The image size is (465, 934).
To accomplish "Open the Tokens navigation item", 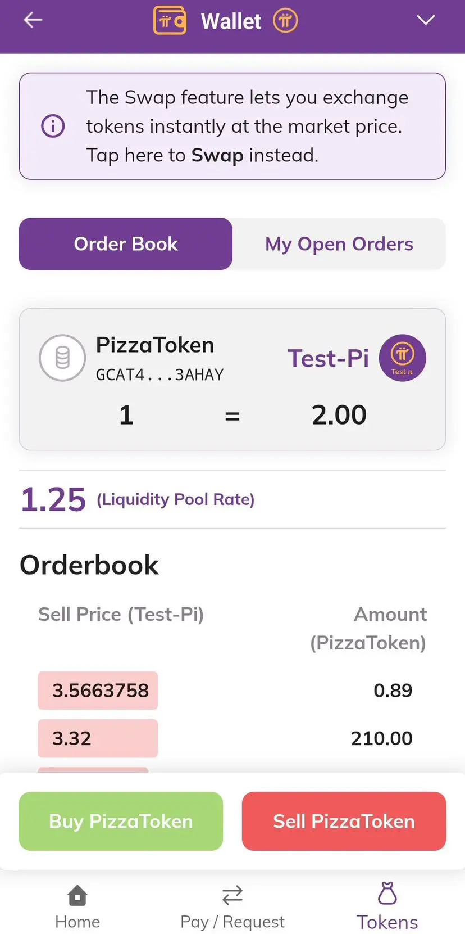I will (x=388, y=906).
